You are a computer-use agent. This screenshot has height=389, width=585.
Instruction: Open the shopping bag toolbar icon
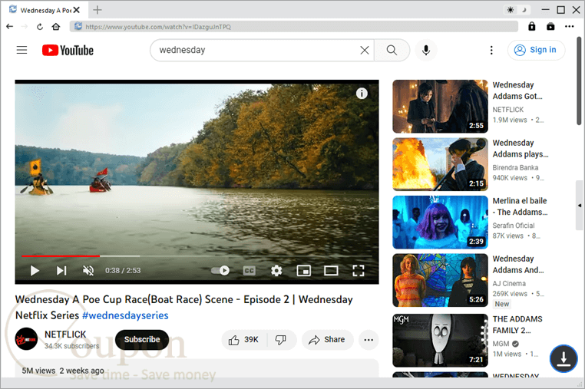pyautogui.click(x=550, y=27)
